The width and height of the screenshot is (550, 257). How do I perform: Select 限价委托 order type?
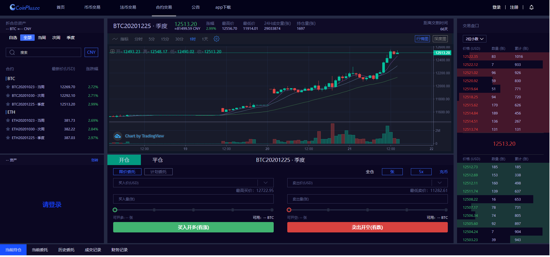coord(127,172)
